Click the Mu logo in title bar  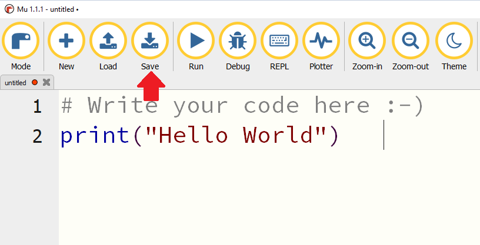point(9,9)
